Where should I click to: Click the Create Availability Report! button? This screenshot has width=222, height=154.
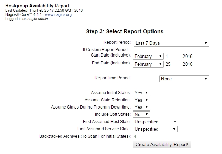(162, 144)
